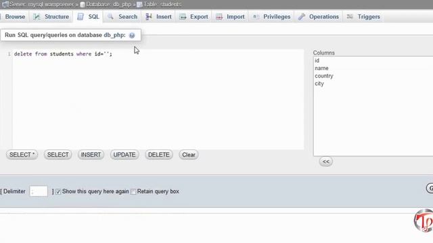433x243 pixels.
Task: Click the UPDATE query template button
Action: (124, 155)
